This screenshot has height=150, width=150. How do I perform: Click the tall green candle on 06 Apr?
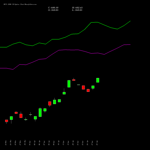coord(40,112)
